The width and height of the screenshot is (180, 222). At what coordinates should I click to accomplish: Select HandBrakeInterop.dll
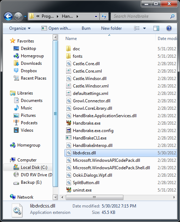[93, 146]
